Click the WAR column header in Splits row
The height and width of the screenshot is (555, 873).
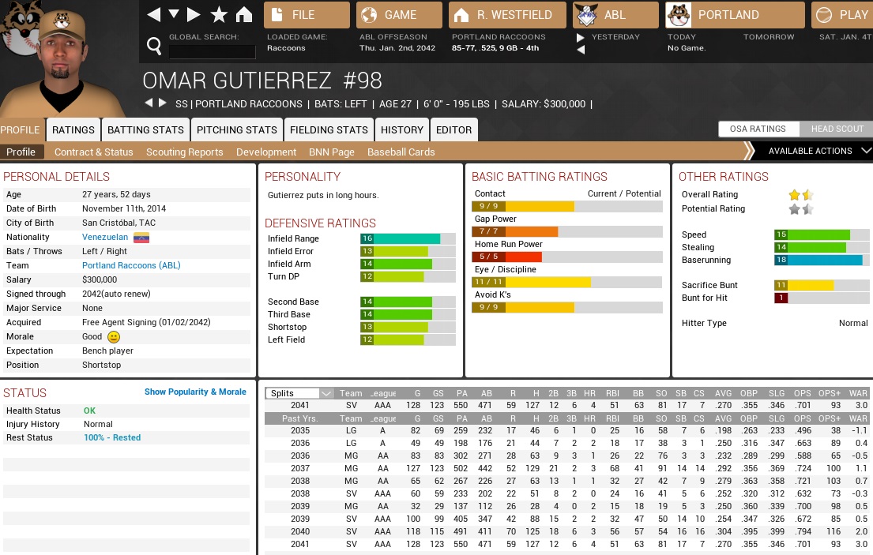858,393
